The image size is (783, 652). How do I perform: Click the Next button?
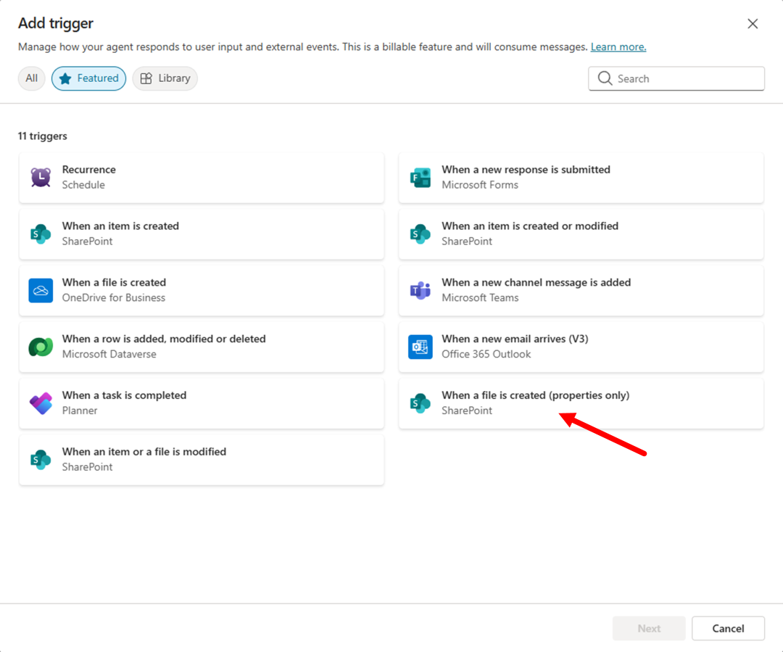[649, 628]
